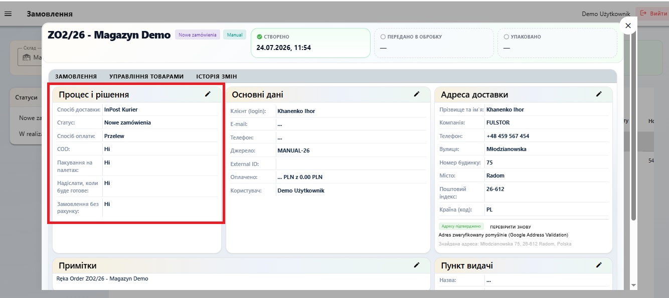Image resolution: width=669 pixels, height=298 pixels.
Task: Open the Управління товарами tab
Action: (146, 76)
